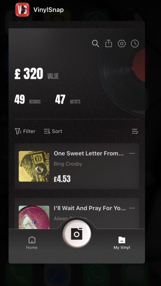Tap the share/export icon
This screenshot has width=161, height=286.
tap(109, 44)
